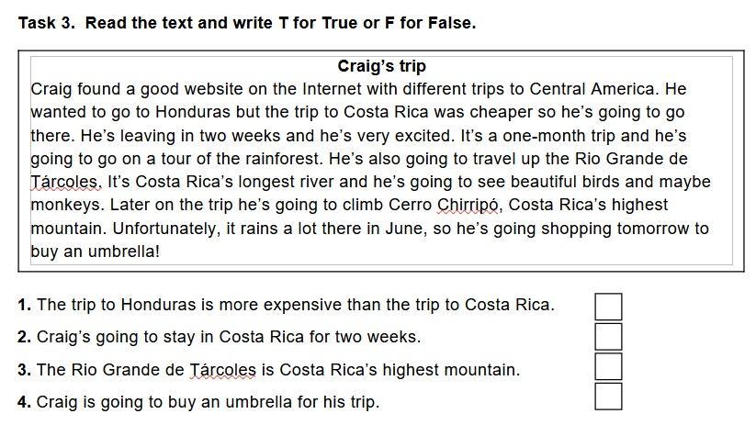Click the answer box for statement 1
Screen dimensions: 756x425
pos(608,307)
